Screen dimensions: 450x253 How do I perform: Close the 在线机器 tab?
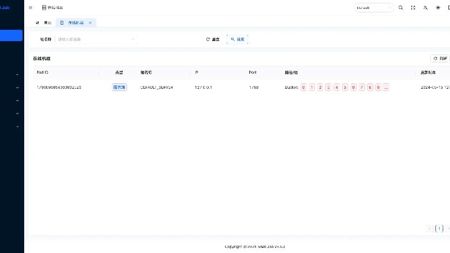(90, 22)
